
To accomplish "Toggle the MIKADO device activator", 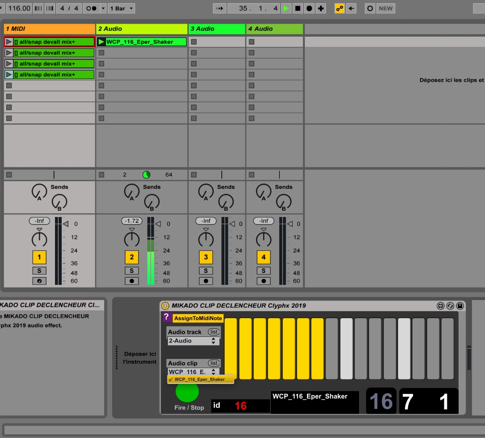I will click(x=165, y=306).
